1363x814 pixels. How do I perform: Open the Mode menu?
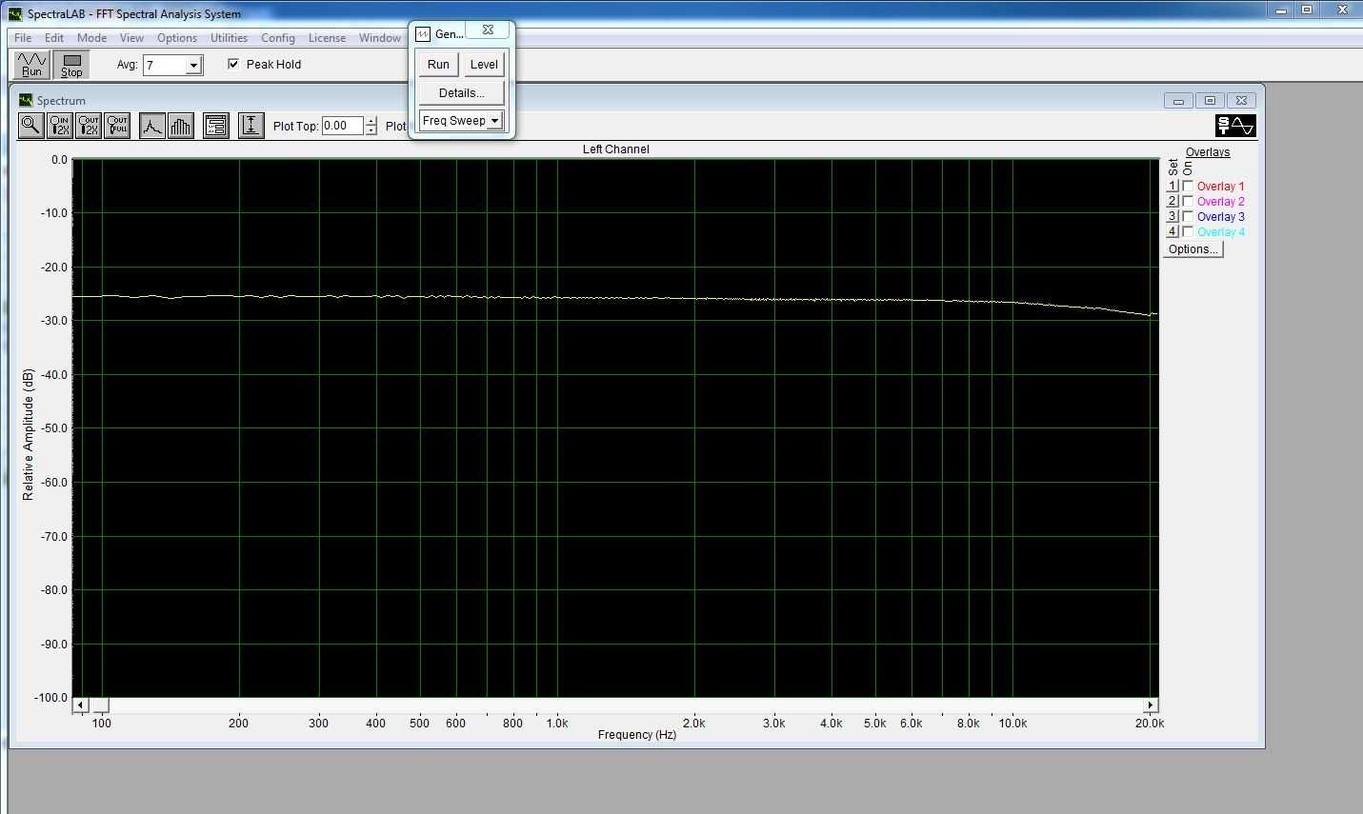click(x=91, y=38)
